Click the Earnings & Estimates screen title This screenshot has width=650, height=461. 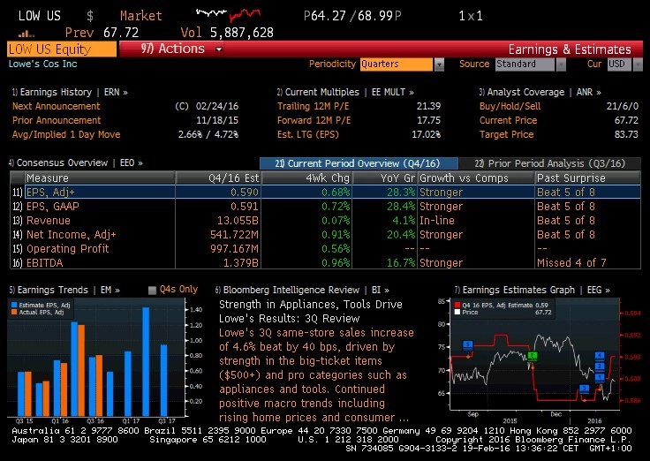point(570,49)
